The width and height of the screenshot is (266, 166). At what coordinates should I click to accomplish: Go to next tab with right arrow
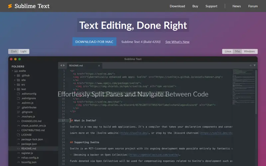tap(64, 65)
